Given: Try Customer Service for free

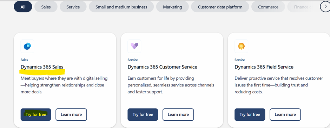Looking at the screenshot, I should click(143, 115).
